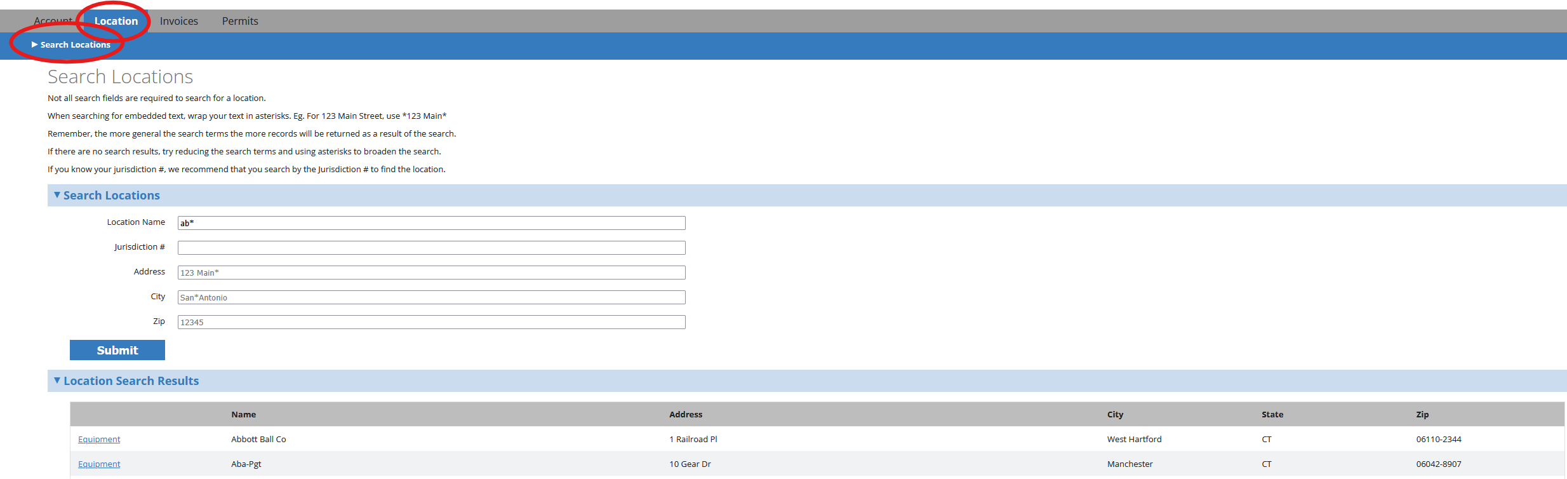Focus the Zip input box

431,322
